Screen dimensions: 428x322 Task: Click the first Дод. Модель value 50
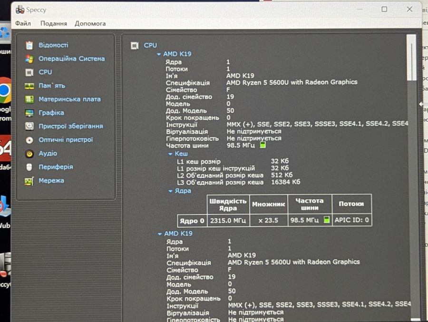tap(230, 111)
